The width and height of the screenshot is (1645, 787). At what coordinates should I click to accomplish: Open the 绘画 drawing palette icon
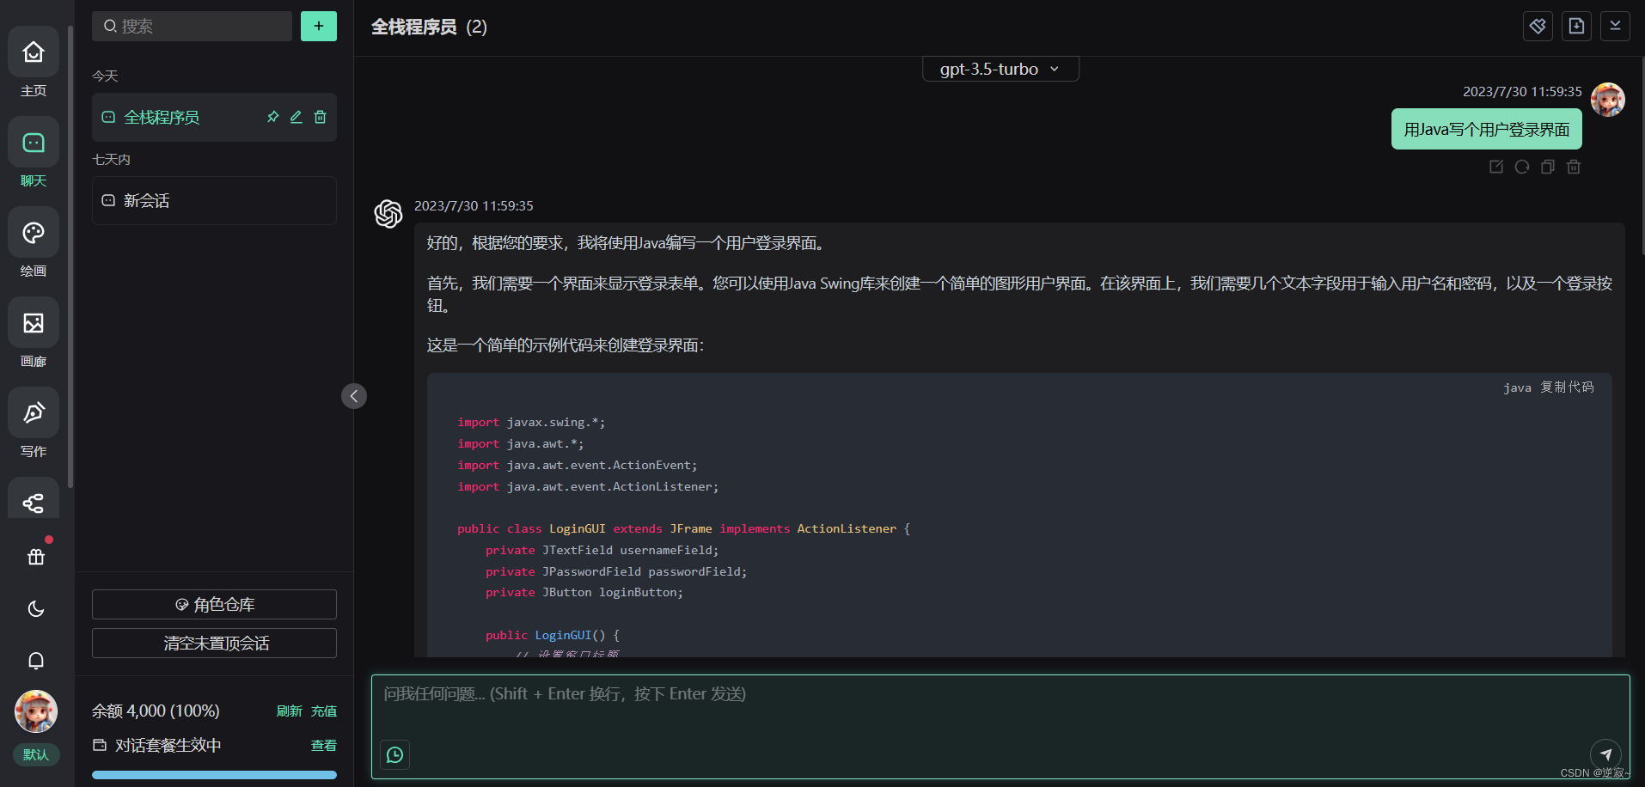click(34, 233)
